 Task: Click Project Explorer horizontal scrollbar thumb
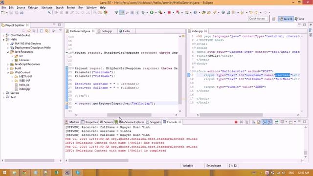tap(29, 161)
